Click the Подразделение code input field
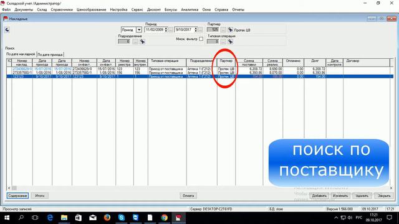This screenshot has height=224, width=399. click(124, 42)
